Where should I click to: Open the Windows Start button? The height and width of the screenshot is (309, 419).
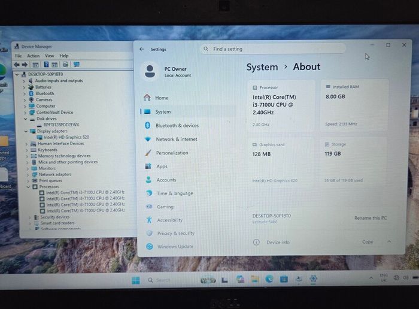coord(136,280)
